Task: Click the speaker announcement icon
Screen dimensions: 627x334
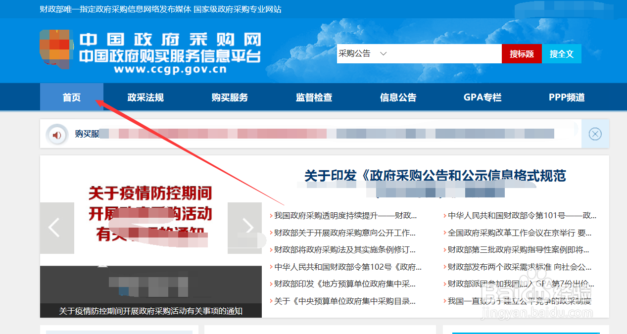Action: pyautogui.click(x=57, y=134)
